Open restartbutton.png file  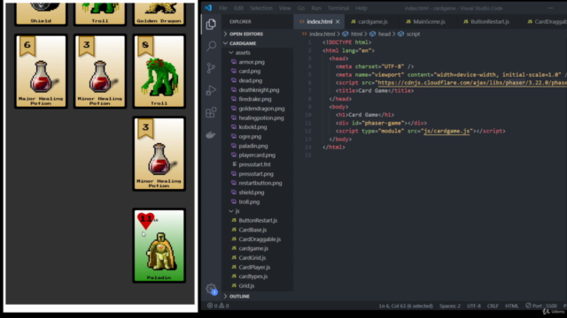260,183
